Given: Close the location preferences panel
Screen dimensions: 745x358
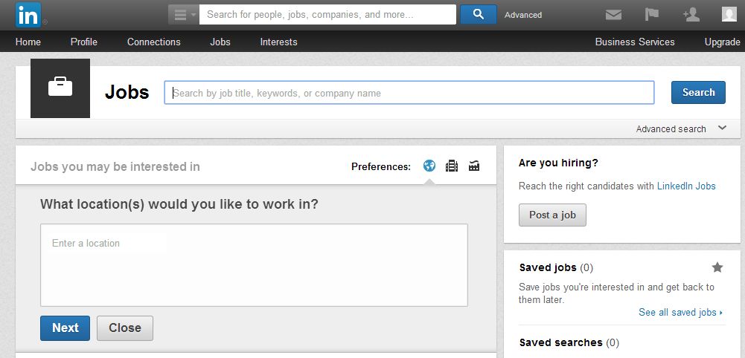Looking at the screenshot, I should tap(125, 328).
